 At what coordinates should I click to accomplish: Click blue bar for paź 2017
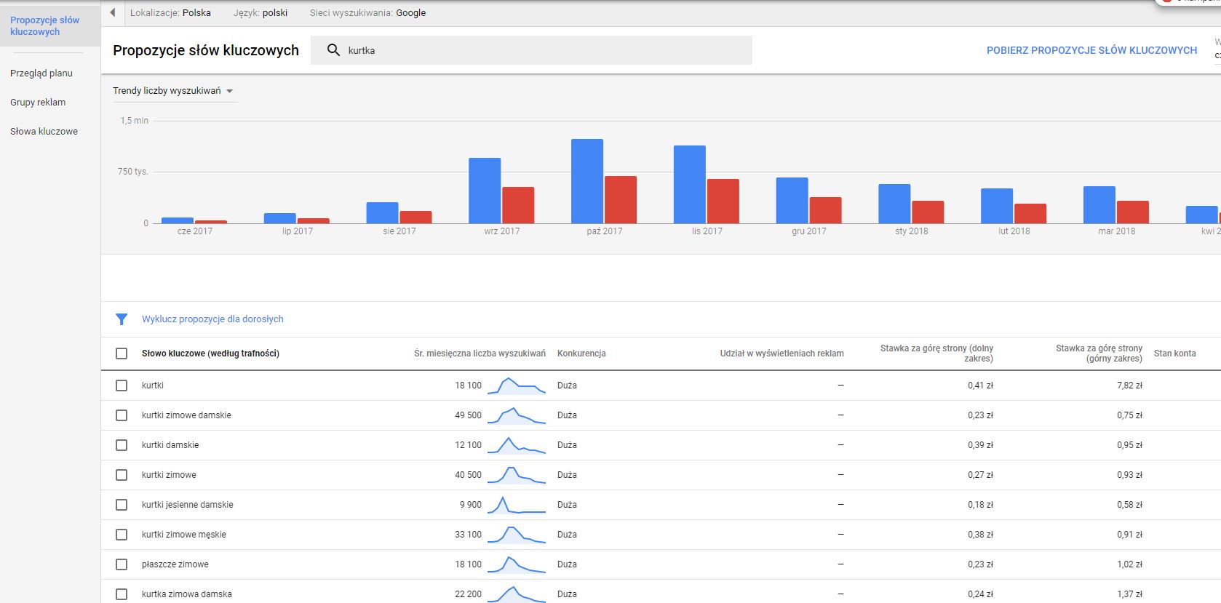(587, 181)
